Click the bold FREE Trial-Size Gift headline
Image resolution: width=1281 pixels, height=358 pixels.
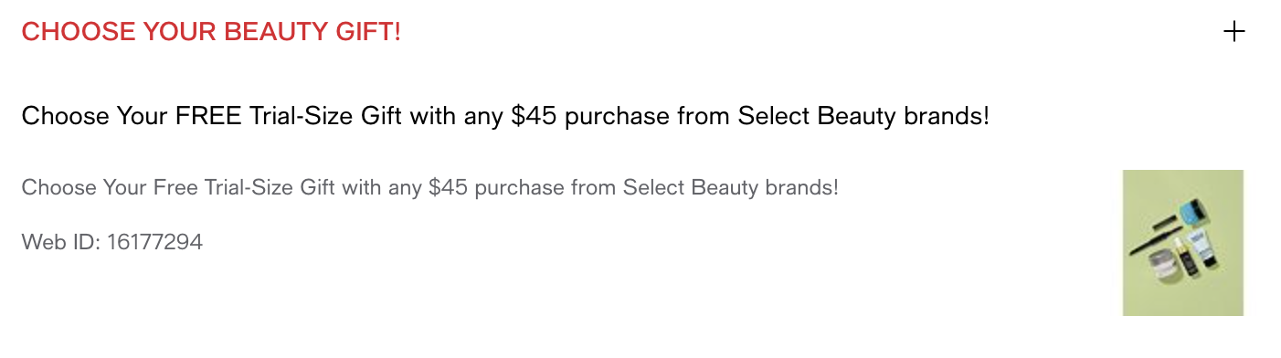[505, 117]
